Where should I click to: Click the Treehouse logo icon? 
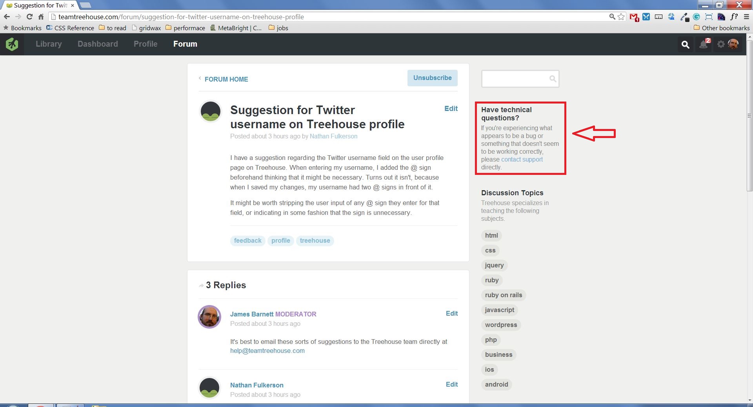pyautogui.click(x=12, y=44)
